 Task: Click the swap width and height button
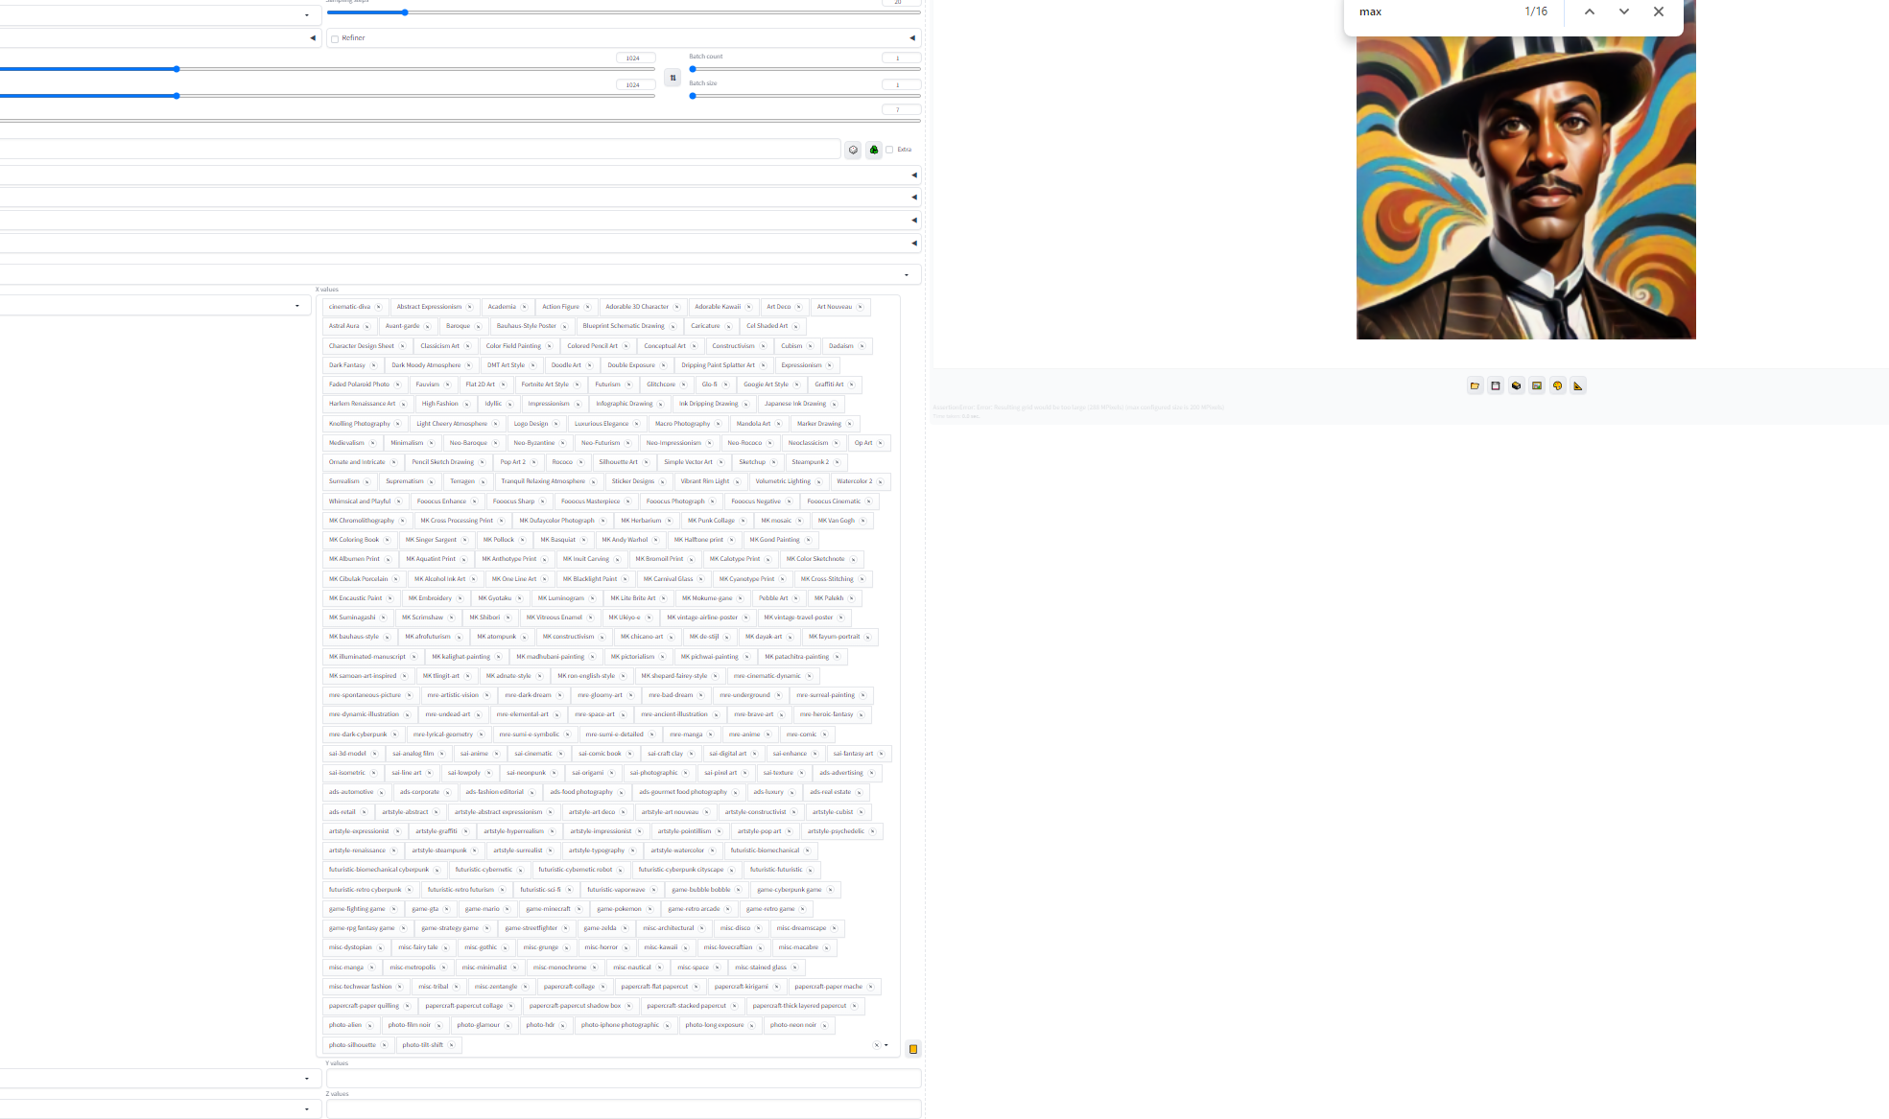pos(673,78)
